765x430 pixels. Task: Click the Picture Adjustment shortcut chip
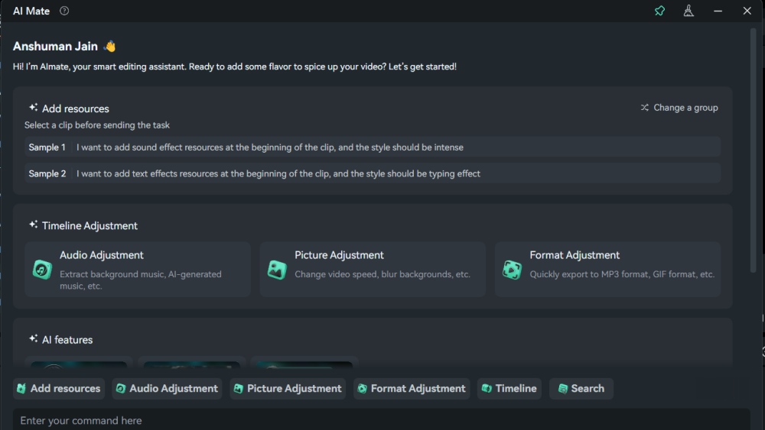coord(288,389)
